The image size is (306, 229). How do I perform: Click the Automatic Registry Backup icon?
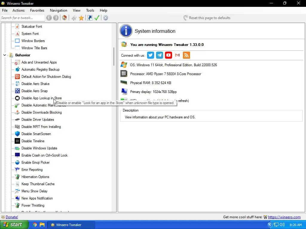[17, 69]
